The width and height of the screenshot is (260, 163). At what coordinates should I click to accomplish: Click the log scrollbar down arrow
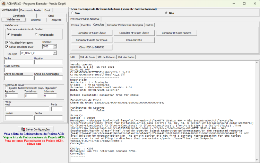click(257, 160)
